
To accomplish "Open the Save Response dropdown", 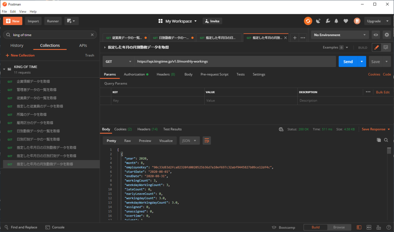I will click(376, 129).
